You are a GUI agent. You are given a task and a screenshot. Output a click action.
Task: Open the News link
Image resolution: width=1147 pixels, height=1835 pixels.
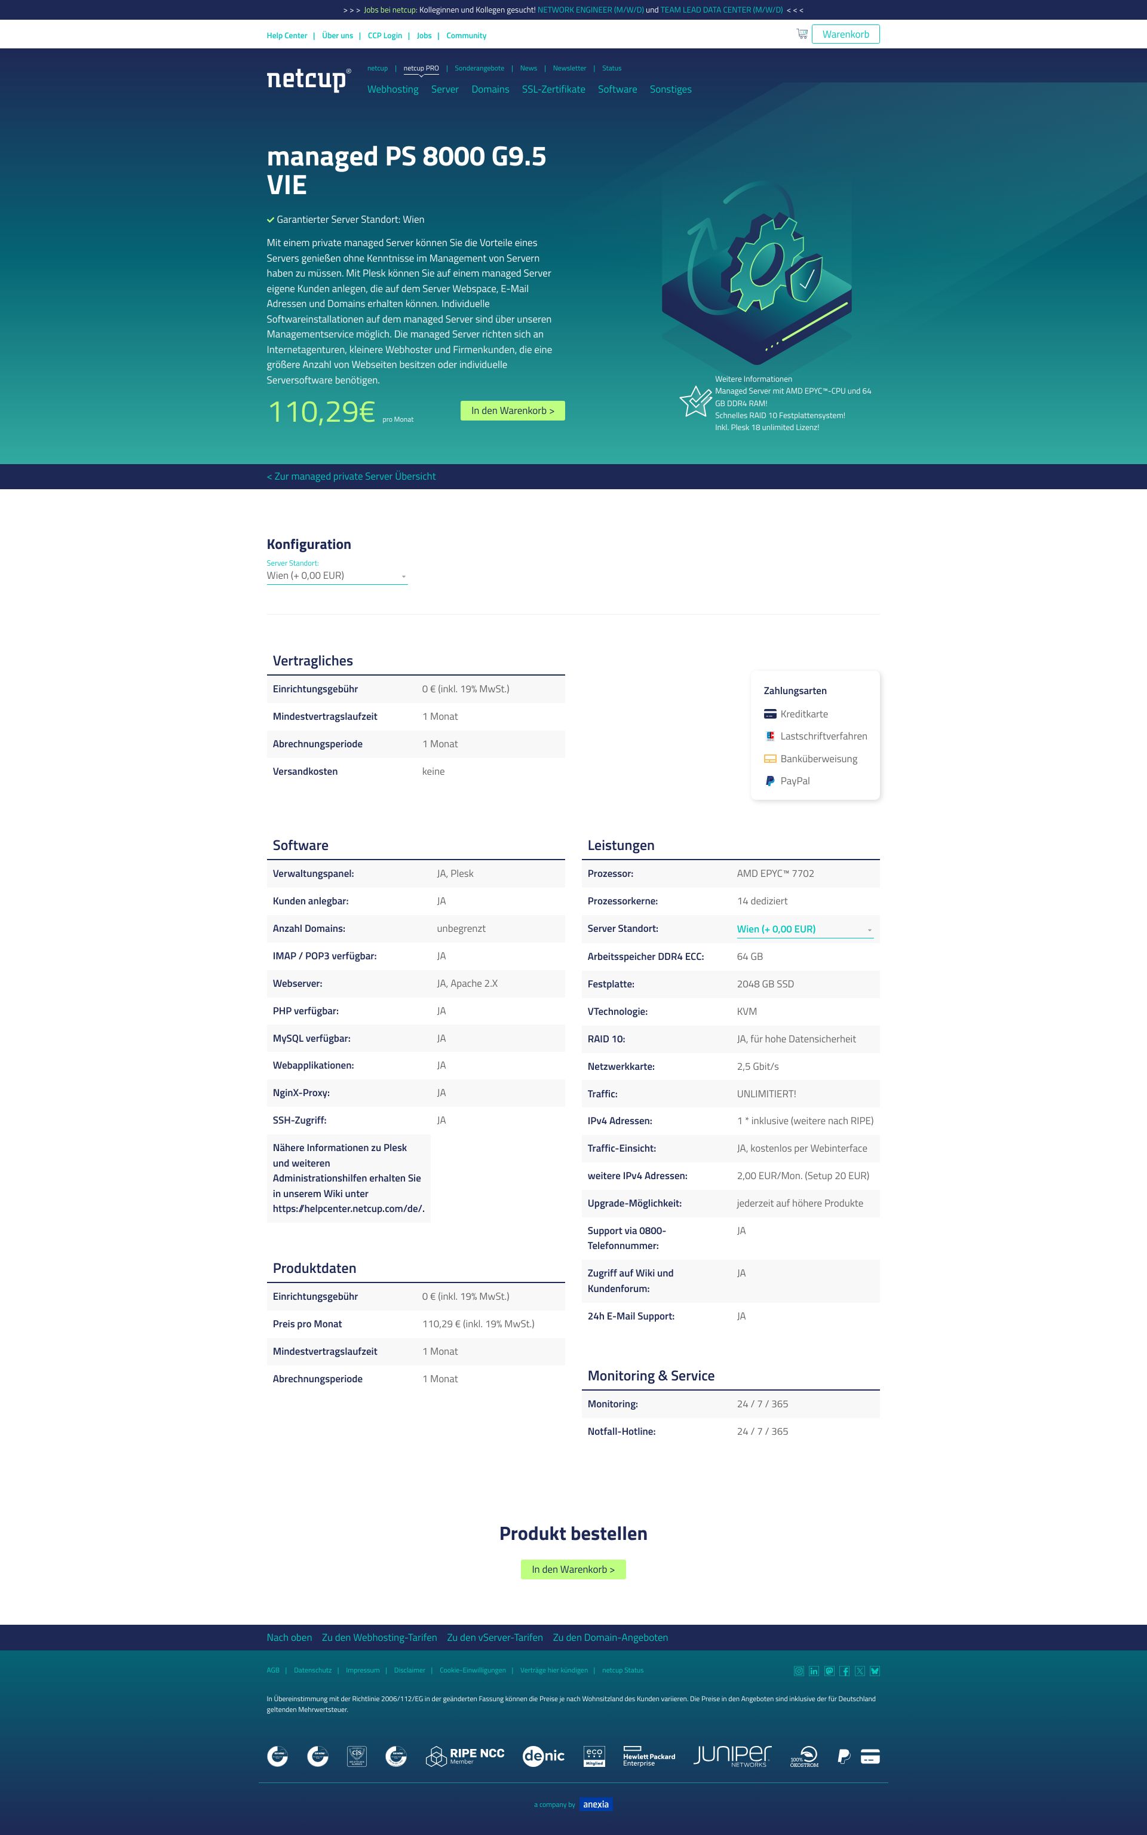pos(528,68)
